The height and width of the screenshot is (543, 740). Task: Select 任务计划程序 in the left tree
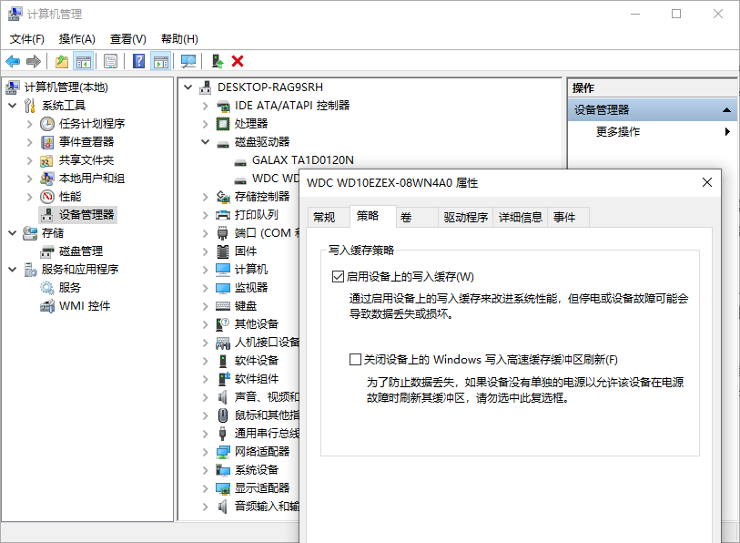click(x=92, y=124)
